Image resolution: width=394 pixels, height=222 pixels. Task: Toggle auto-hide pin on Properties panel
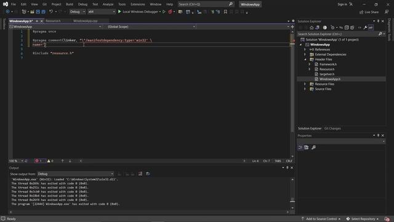(378, 136)
